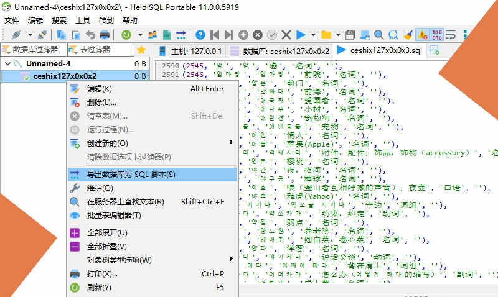The height and width of the screenshot is (297, 498).
Task: Click the post changes checkmark icon
Action: (272, 35)
